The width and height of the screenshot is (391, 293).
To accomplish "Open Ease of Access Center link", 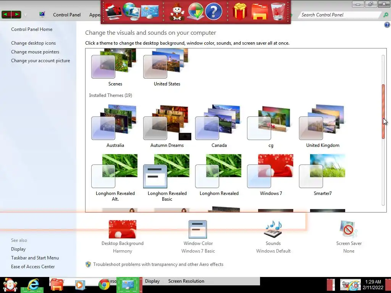I will coord(33,267).
